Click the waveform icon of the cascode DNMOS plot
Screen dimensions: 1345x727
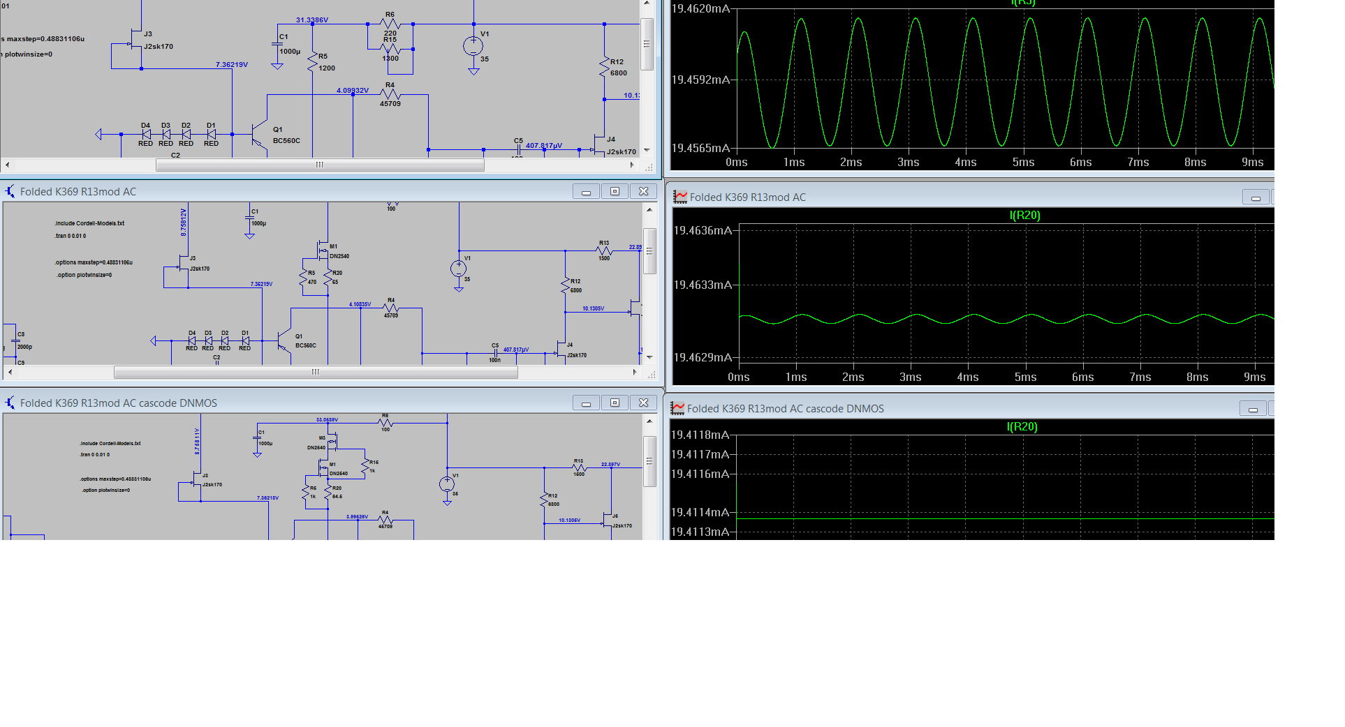pyautogui.click(x=677, y=408)
